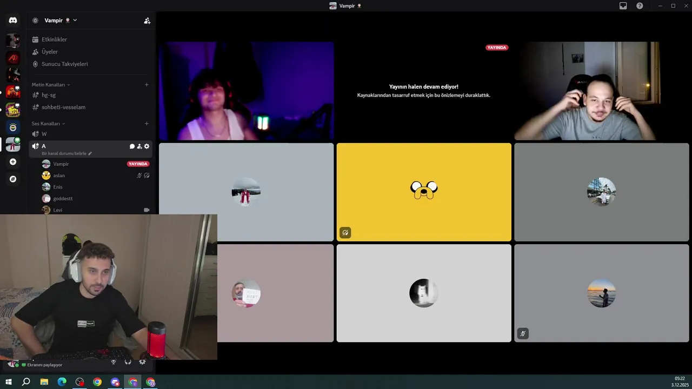Open File Explorer from the taskbar
The width and height of the screenshot is (692, 389).
(x=44, y=382)
